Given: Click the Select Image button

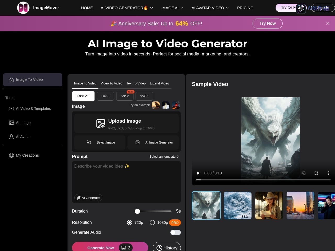Looking at the screenshot, I should (100, 142).
